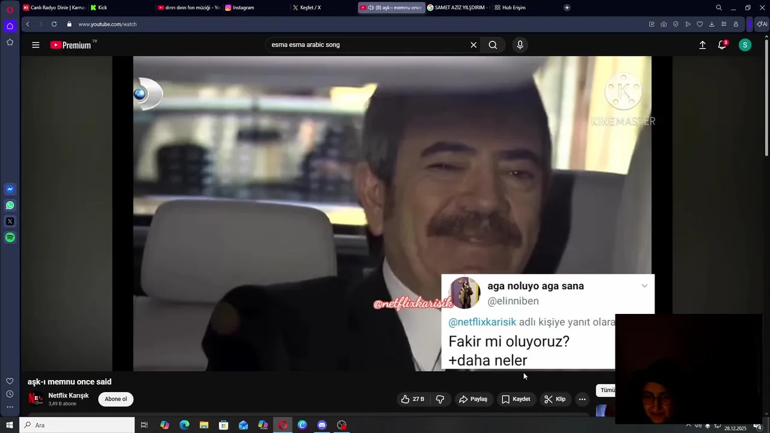Open the YouTube guide hamburger menu
This screenshot has height=433, width=770.
point(35,45)
